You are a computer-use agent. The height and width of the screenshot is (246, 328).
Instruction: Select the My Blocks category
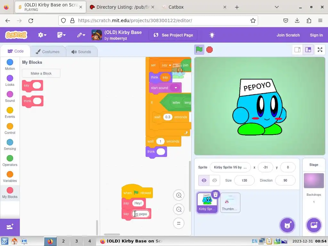(10, 193)
